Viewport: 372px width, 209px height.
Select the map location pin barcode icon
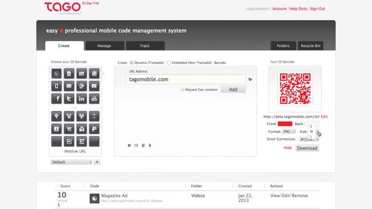[56, 116]
